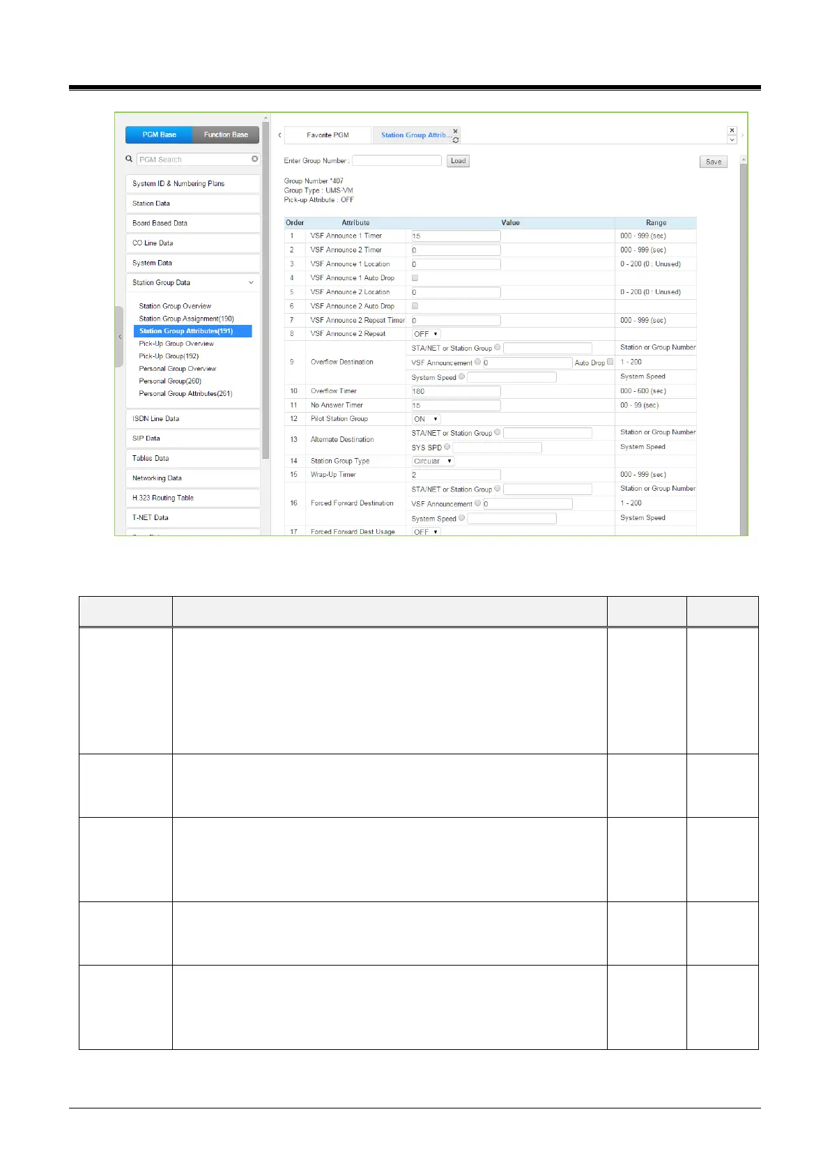This screenshot has width=830, height=1174.
Task: Click the Enter Group Number field
Action: (397, 160)
